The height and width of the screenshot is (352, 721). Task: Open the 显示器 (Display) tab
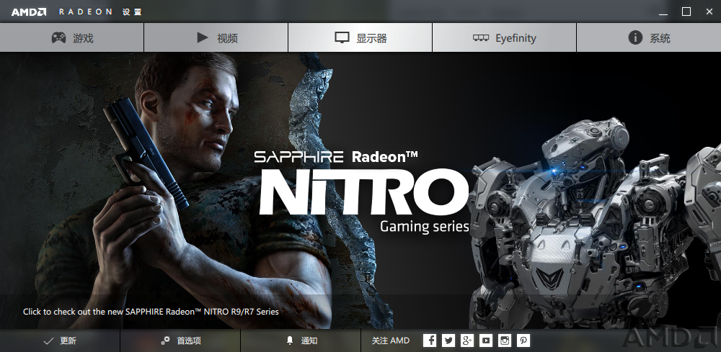tap(360, 37)
